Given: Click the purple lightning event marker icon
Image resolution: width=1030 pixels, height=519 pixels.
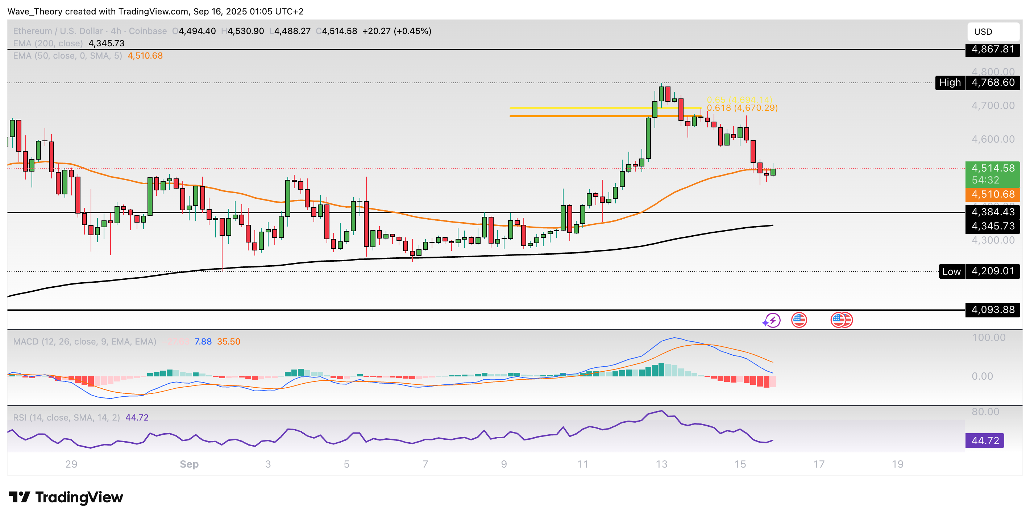Looking at the screenshot, I should (x=773, y=319).
